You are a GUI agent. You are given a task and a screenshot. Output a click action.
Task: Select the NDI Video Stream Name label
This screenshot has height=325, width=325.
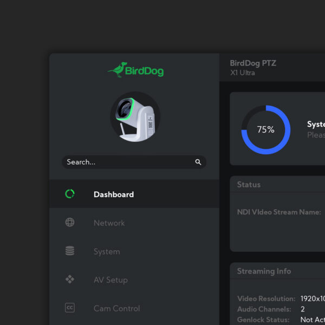279,212
